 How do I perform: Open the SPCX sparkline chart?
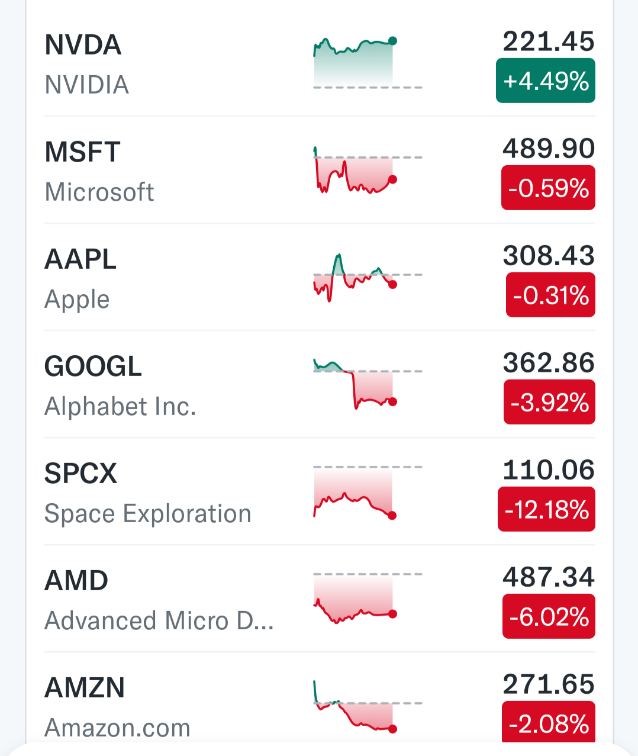(x=368, y=492)
